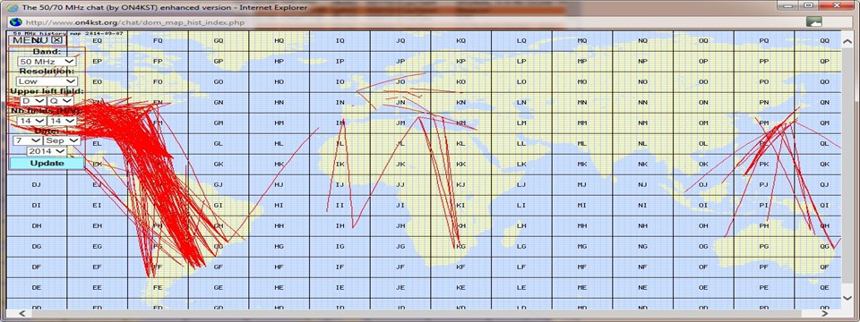Open the Resolution dropdown set to Low
The width and height of the screenshot is (860, 322).
[x=47, y=81]
